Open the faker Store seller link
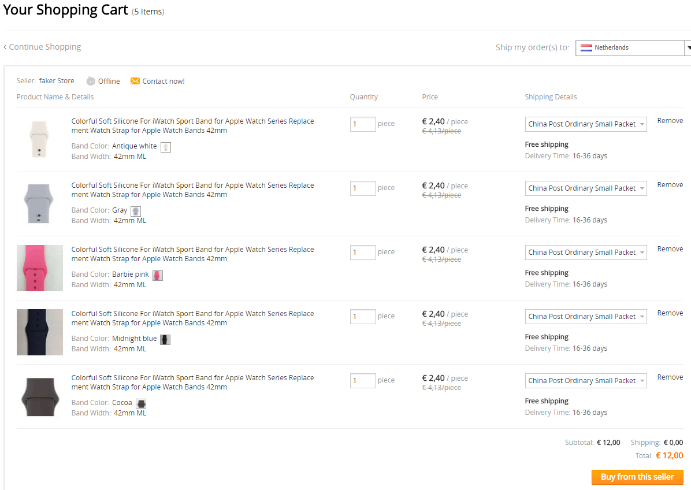 57,81
